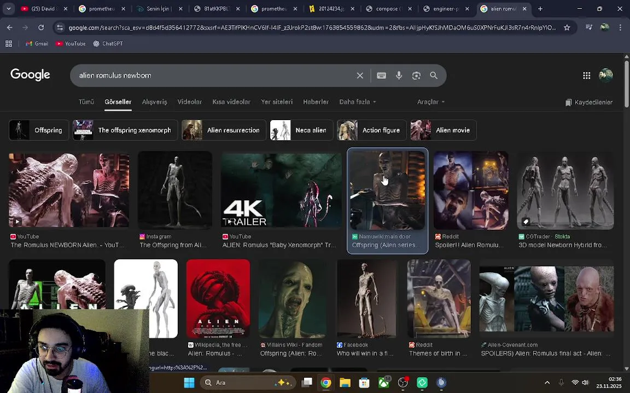
Task: Expand the Araçlar tools dropdown
Action: click(x=431, y=102)
